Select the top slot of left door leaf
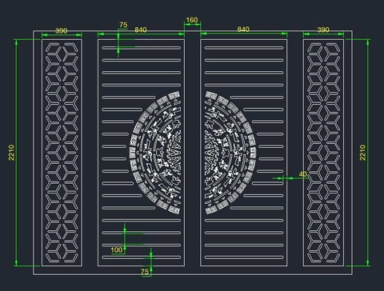The width and height of the screenshot is (384, 291). point(142,48)
